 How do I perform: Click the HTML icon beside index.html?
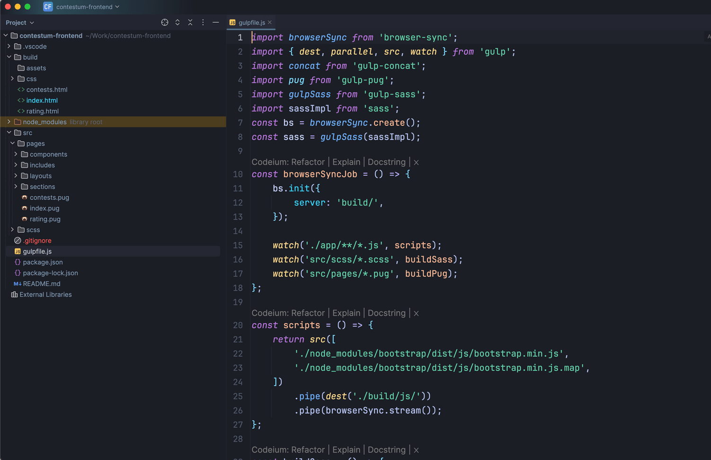coord(21,100)
